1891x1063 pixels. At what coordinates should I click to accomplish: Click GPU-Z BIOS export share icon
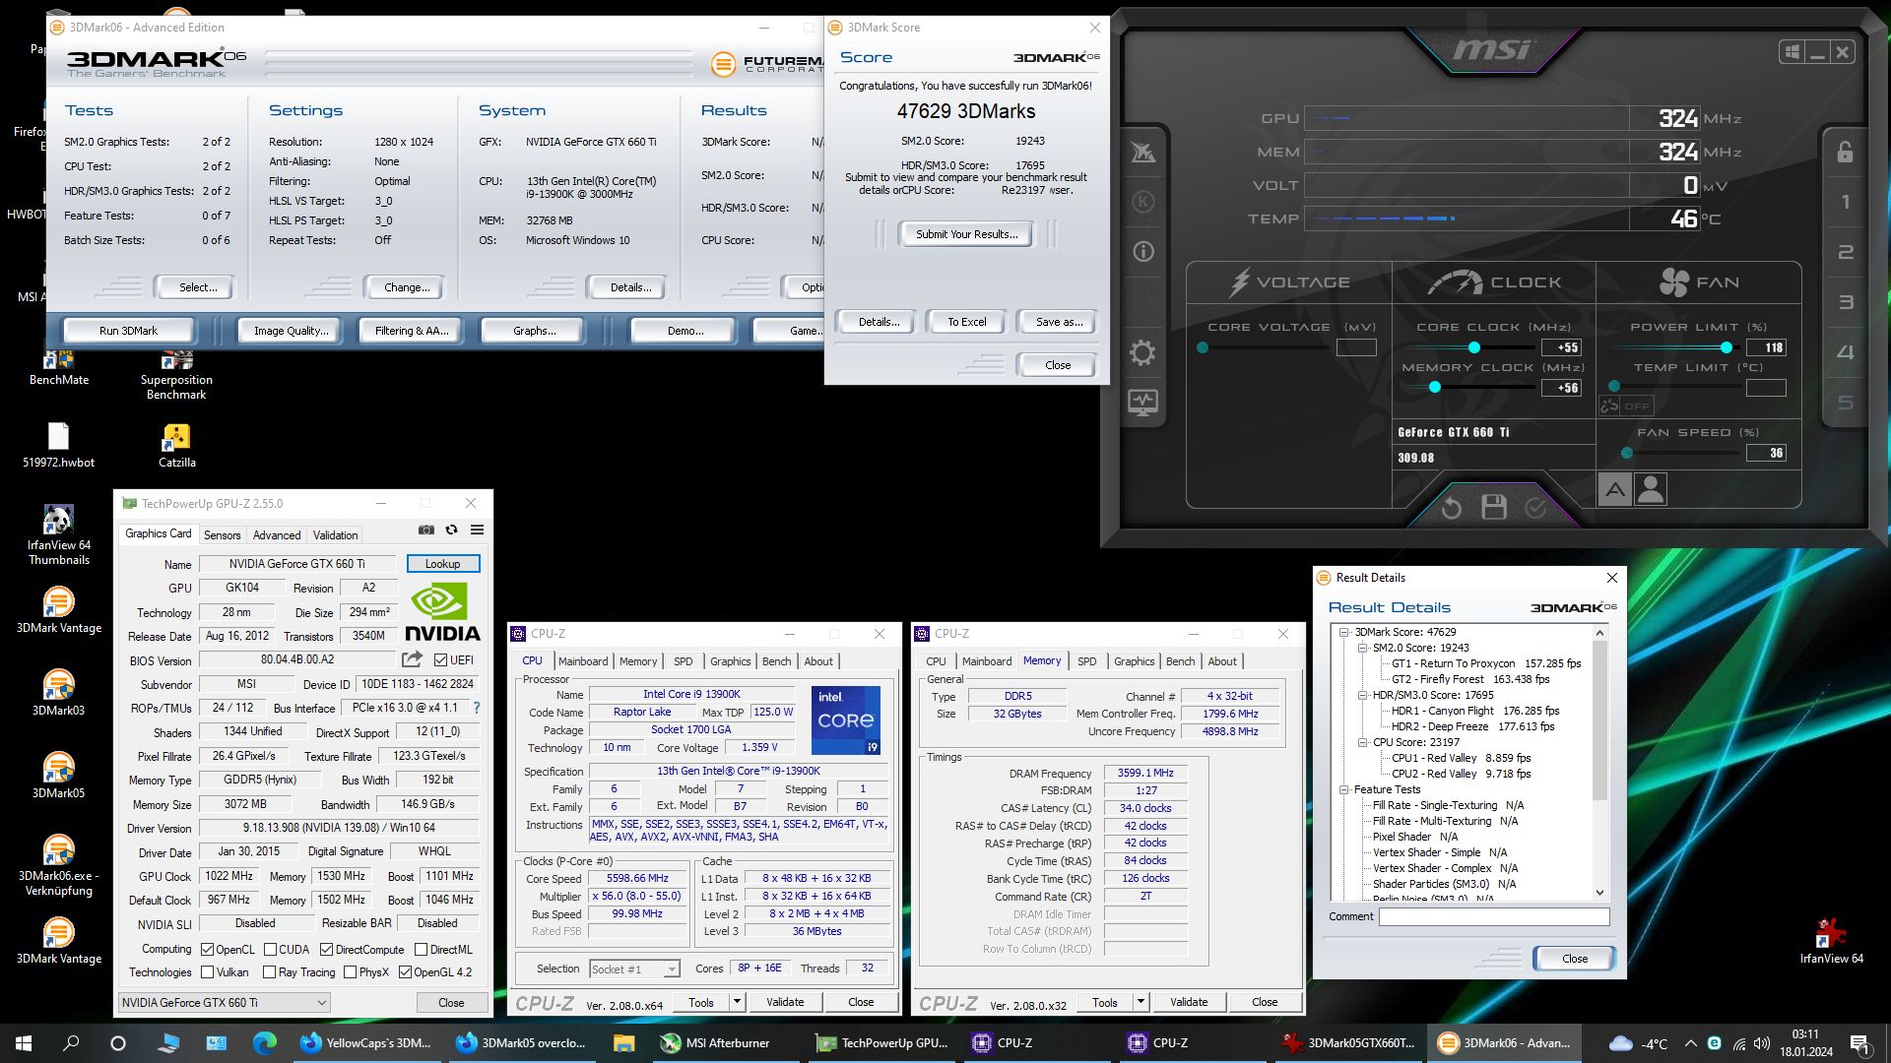(x=412, y=659)
